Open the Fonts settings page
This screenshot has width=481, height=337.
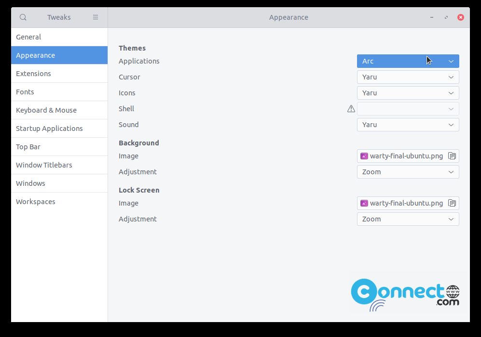pyautogui.click(x=59, y=92)
